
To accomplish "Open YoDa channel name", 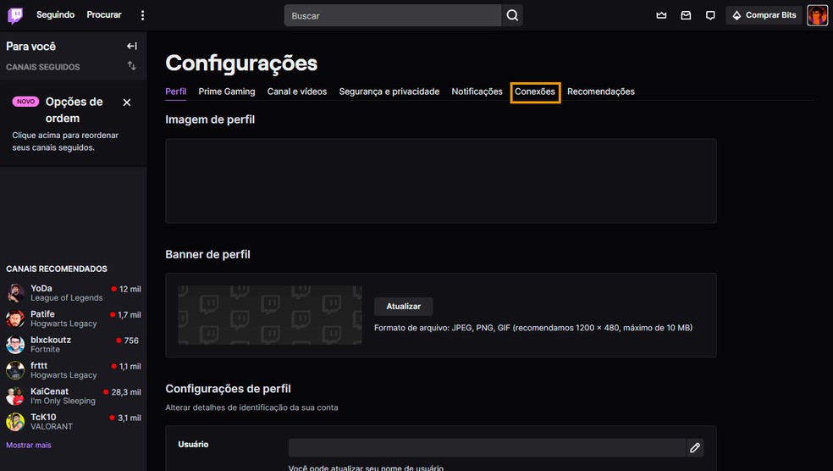I will point(41,289).
